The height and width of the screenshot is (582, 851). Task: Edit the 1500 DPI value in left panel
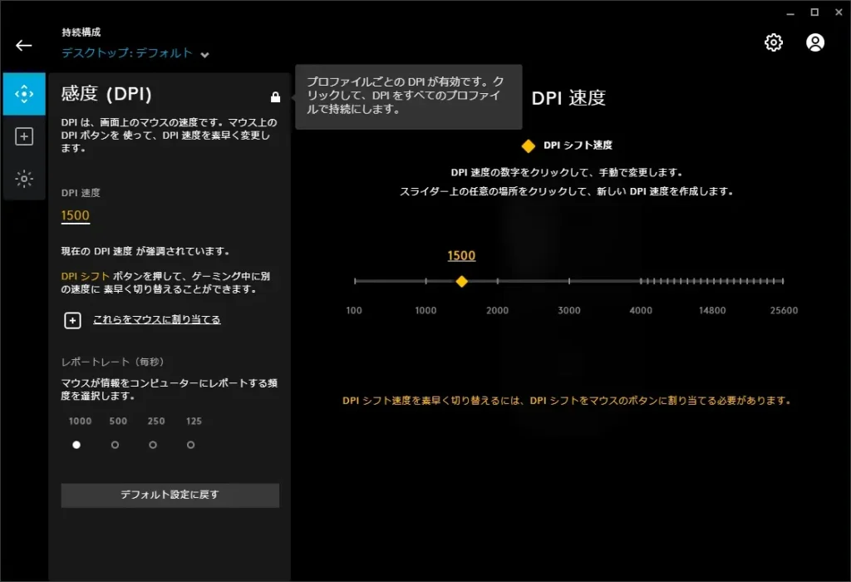(75, 215)
